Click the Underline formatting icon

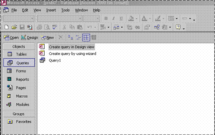pos(121,18)
